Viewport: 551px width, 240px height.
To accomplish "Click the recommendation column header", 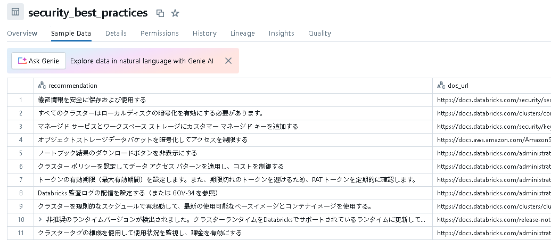I will tap(233, 86).
